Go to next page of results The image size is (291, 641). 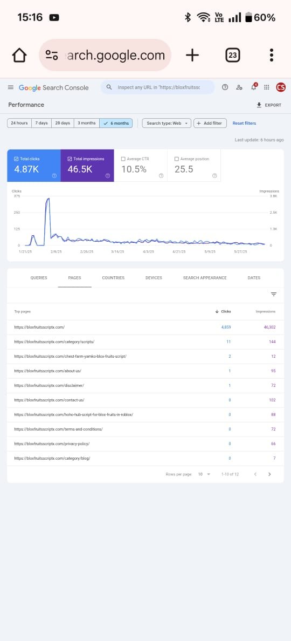pos(269,474)
